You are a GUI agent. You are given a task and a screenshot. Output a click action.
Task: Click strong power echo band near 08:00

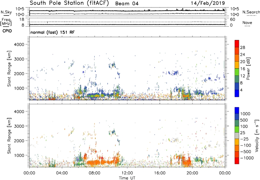pyautogui.click(x=93, y=96)
